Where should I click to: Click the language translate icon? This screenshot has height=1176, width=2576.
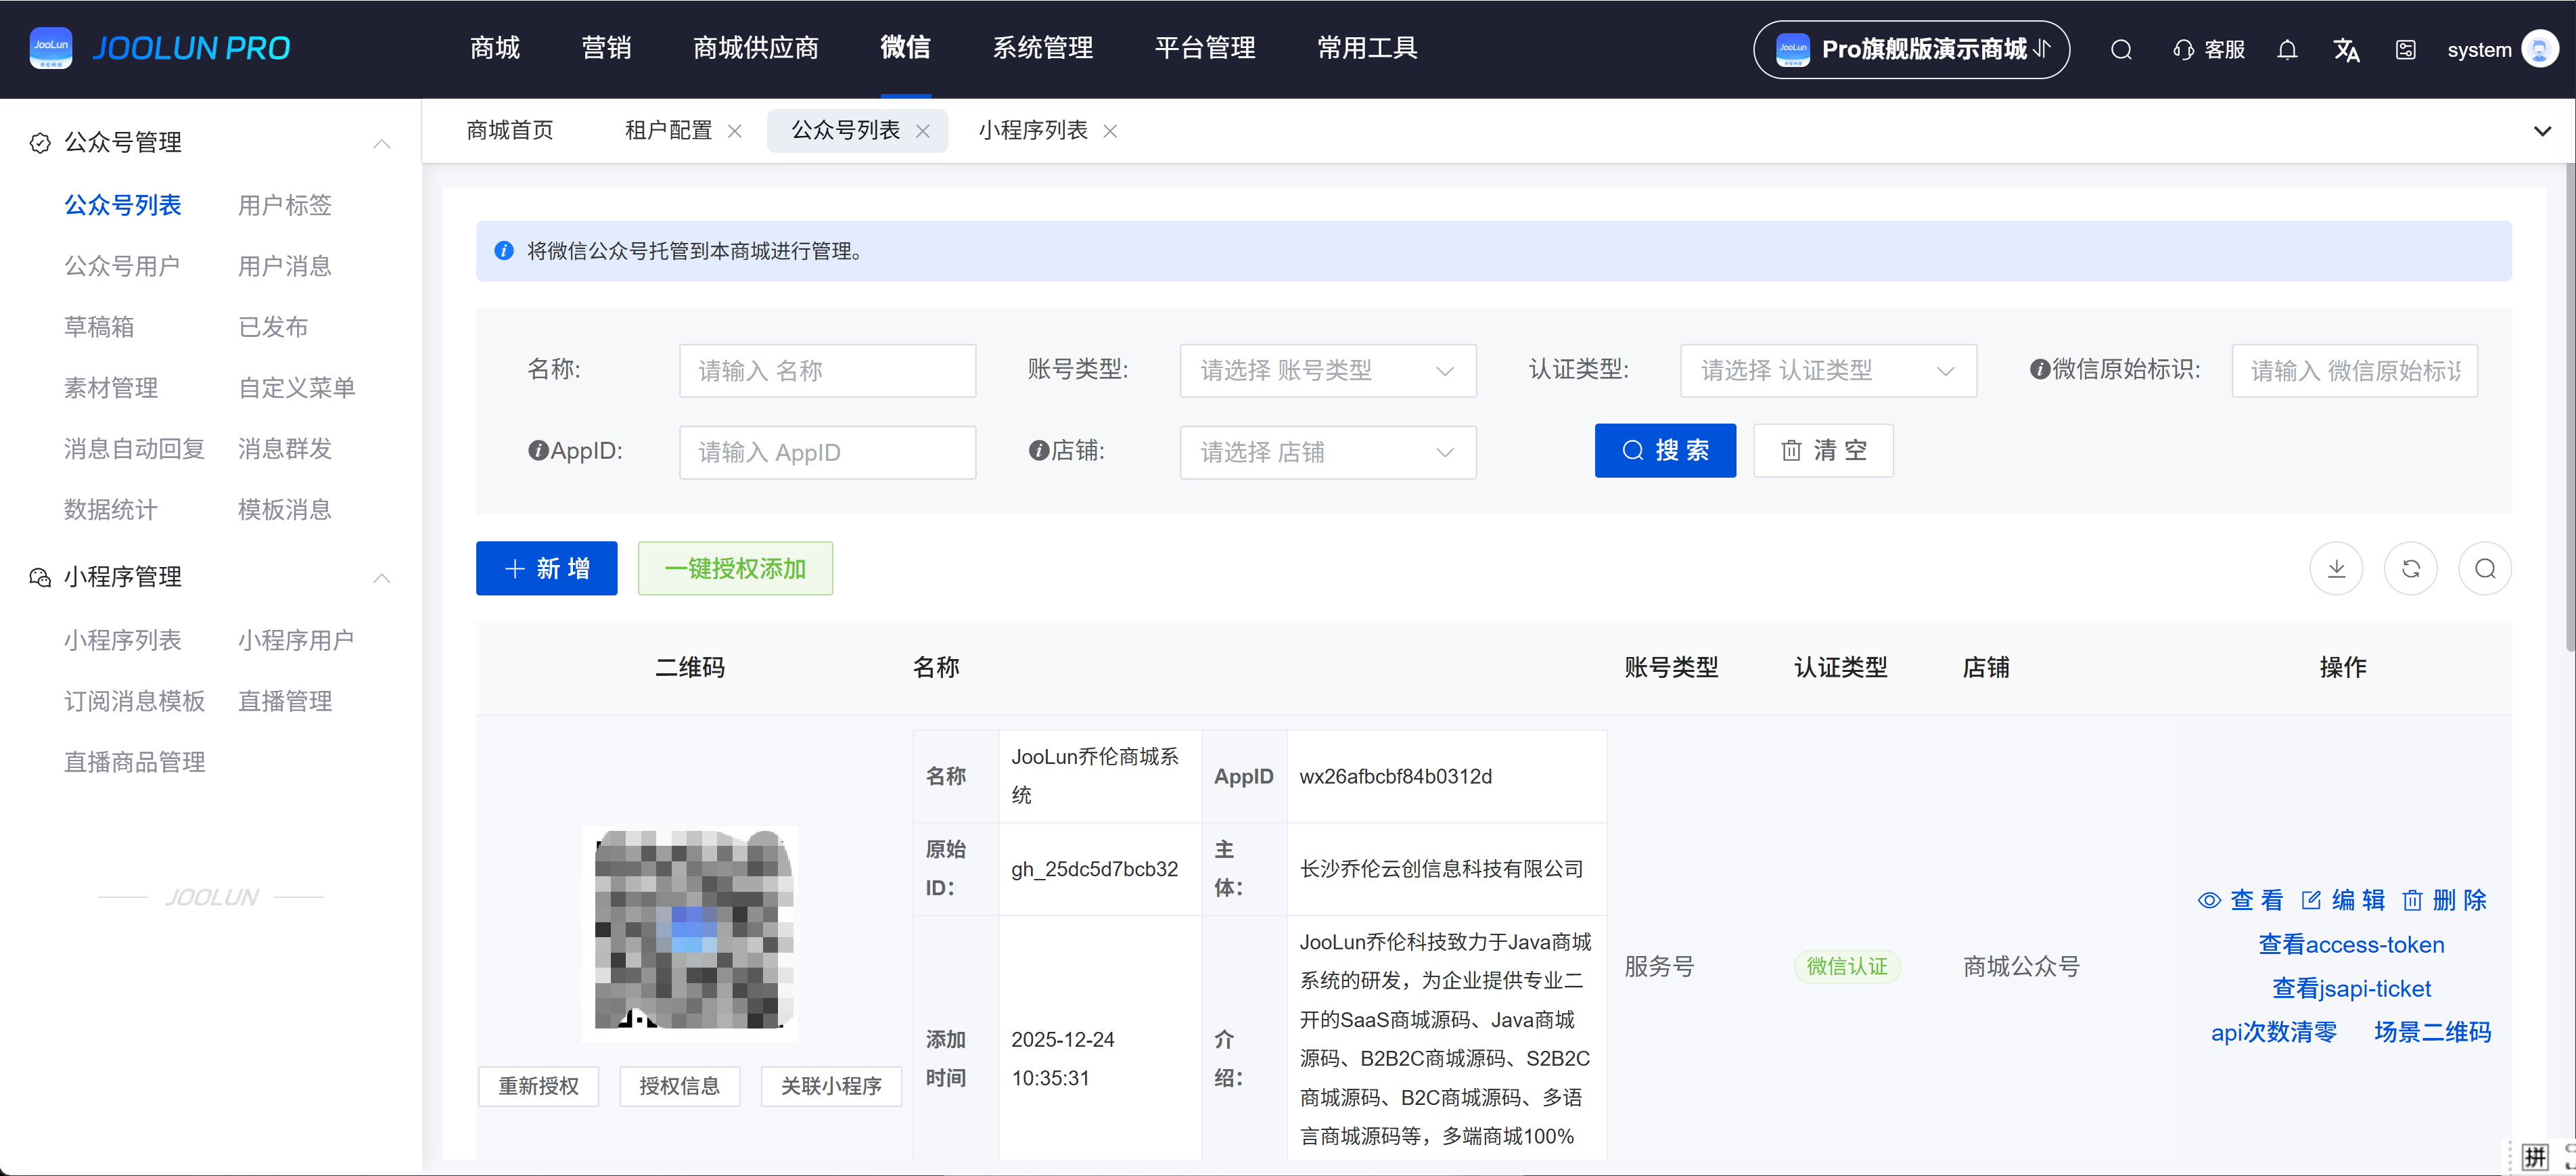[2346, 50]
